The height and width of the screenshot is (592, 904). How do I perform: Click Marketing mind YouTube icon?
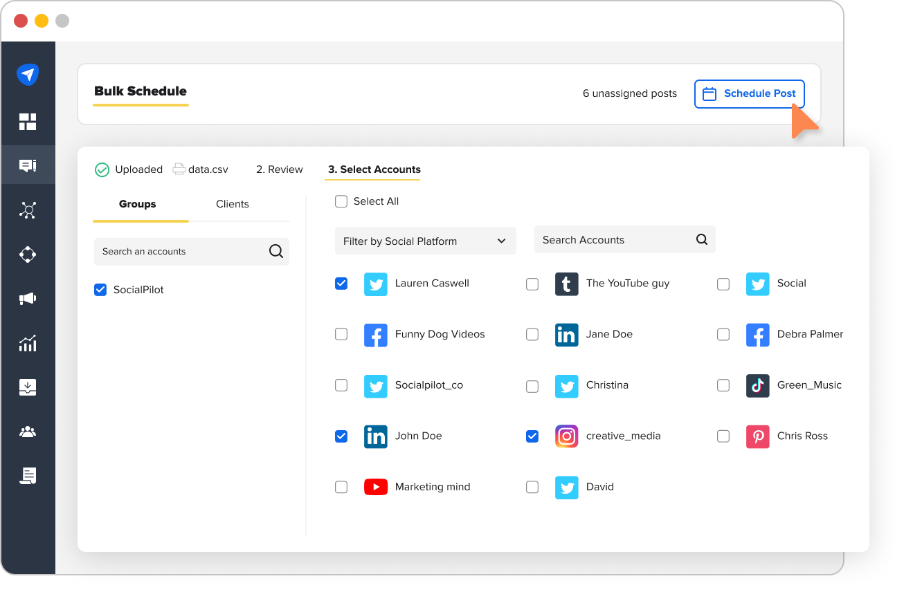pyautogui.click(x=376, y=487)
